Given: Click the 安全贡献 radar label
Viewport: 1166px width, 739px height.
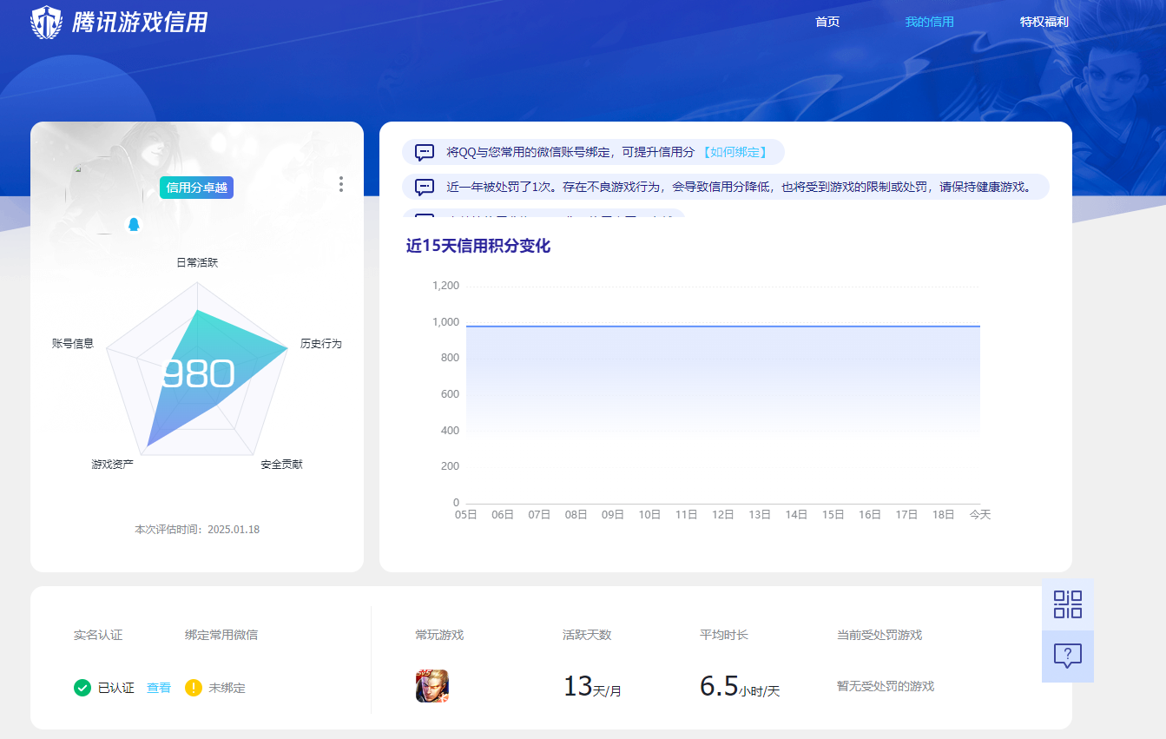Looking at the screenshot, I should [x=282, y=465].
